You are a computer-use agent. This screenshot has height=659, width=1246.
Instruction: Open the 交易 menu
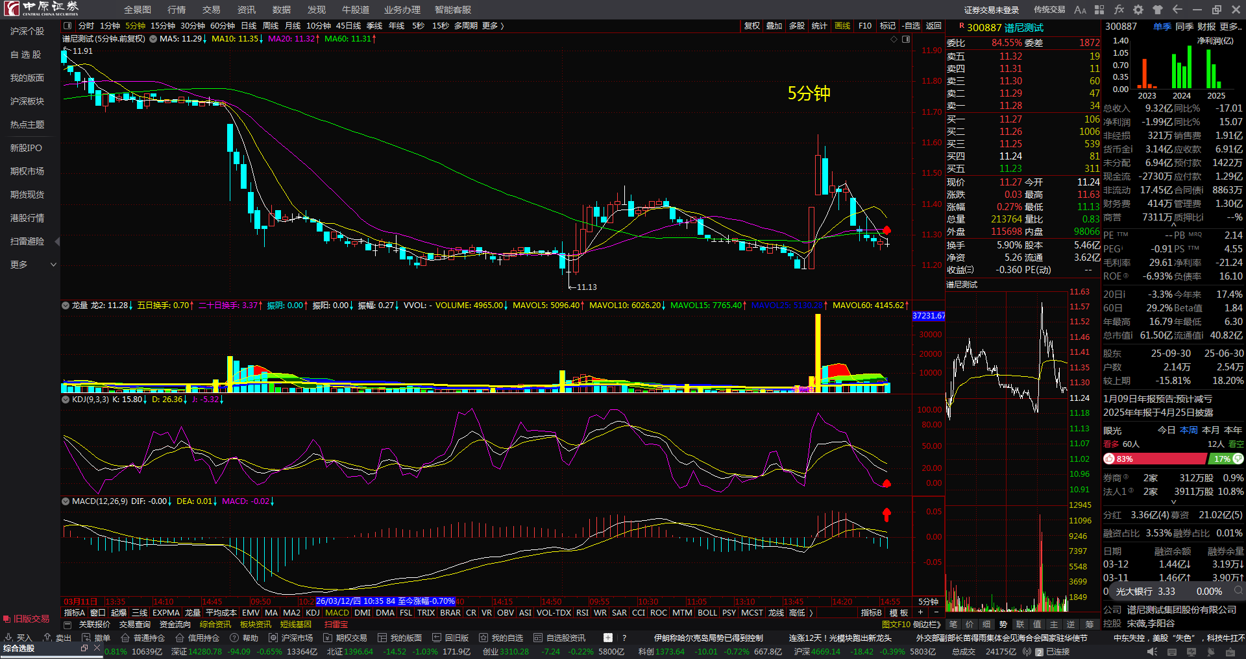(212, 10)
